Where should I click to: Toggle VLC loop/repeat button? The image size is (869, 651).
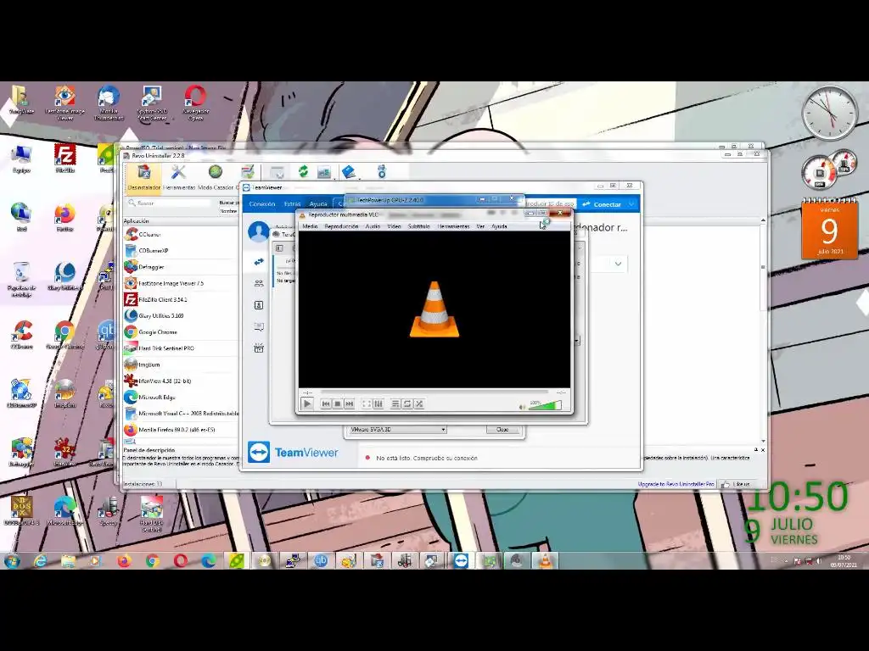coord(407,404)
